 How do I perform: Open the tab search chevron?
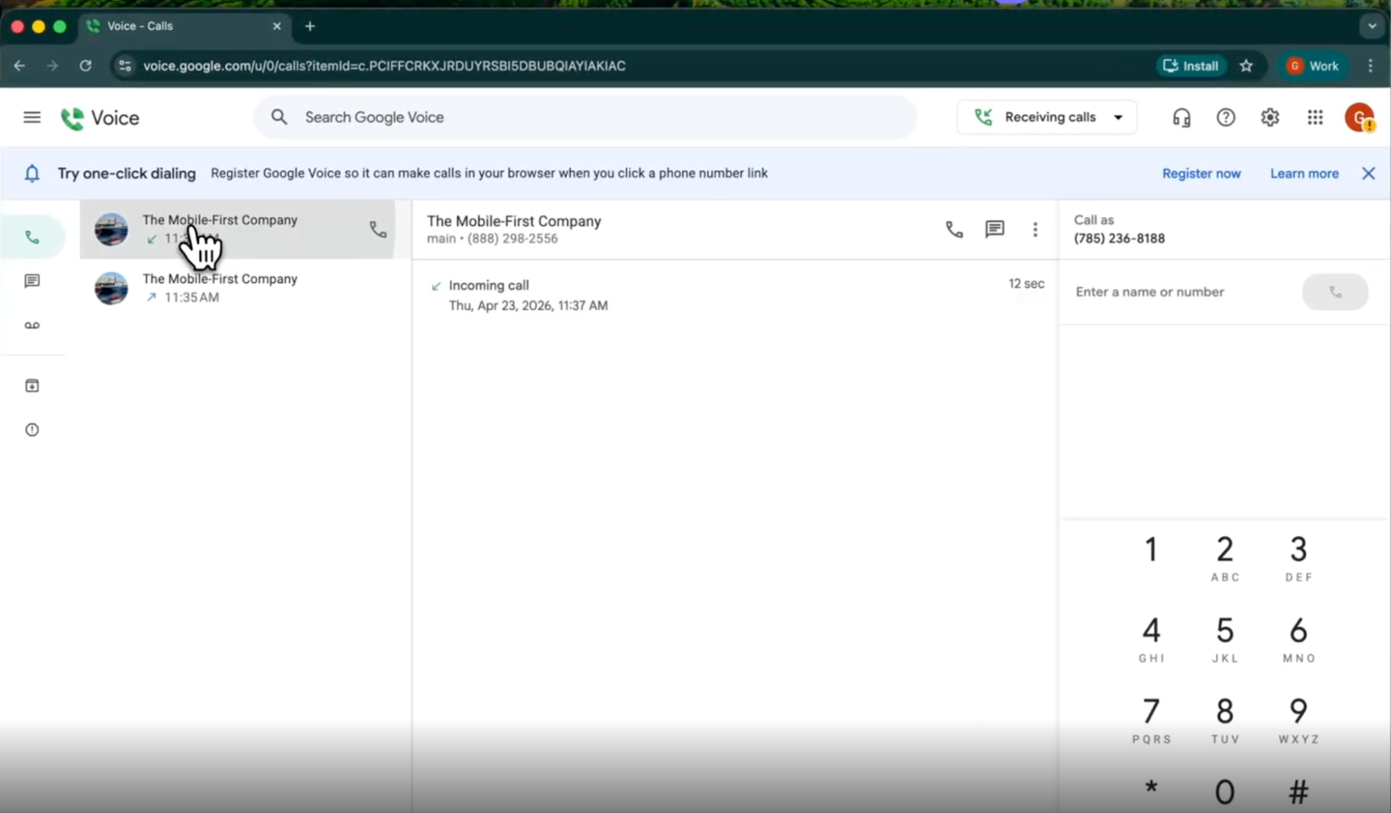(1372, 26)
